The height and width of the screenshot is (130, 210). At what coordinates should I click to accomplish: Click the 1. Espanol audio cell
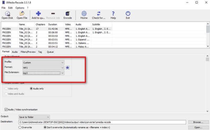pos(82,39)
